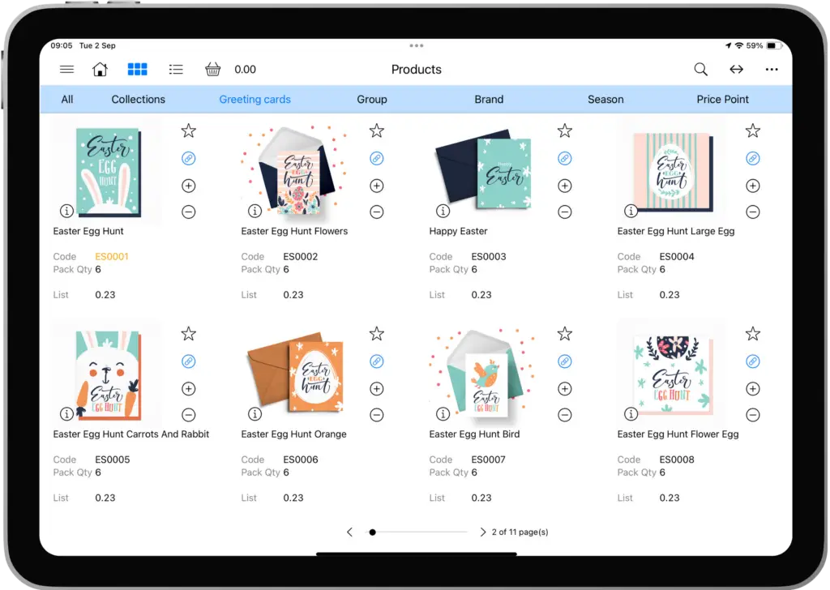The width and height of the screenshot is (830, 590).
Task: Star Easter Egg Hunt Orange
Action: pyautogui.click(x=376, y=334)
